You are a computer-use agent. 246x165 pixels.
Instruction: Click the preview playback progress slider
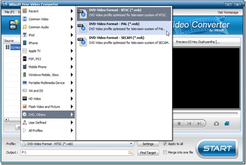point(205,114)
